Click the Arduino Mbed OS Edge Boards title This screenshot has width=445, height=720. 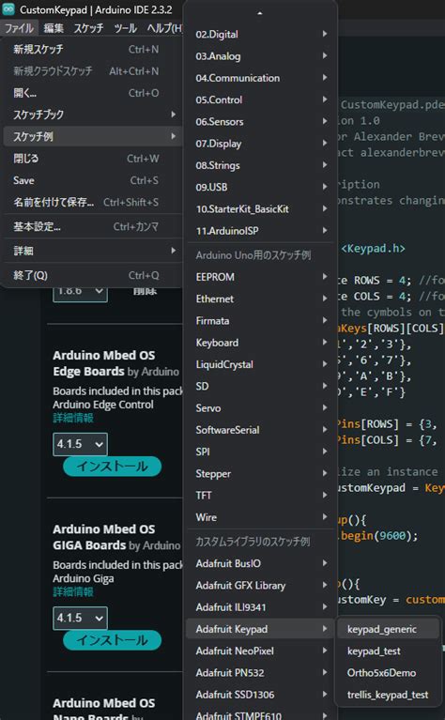point(104,363)
